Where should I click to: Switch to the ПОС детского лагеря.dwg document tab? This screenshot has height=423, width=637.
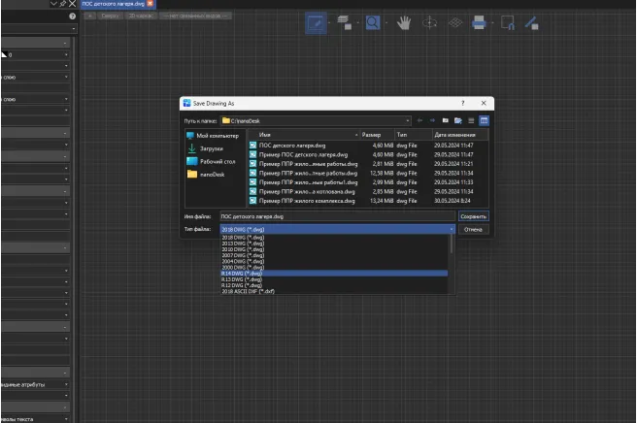tap(113, 4)
